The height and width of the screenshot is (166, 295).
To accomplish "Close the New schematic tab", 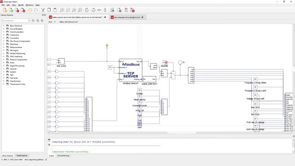I will [x=142, y=17].
